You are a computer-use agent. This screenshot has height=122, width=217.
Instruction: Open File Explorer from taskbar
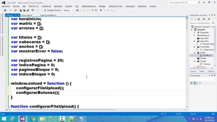click(x=42, y=119)
